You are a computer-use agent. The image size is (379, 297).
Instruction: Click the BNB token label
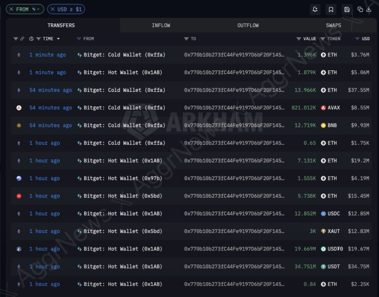pos(332,125)
